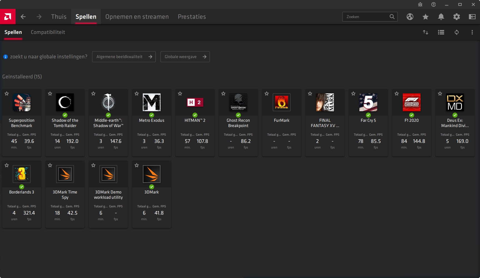This screenshot has height=278, width=480.
Task: Open settings gear icon
Action: (457, 17)
